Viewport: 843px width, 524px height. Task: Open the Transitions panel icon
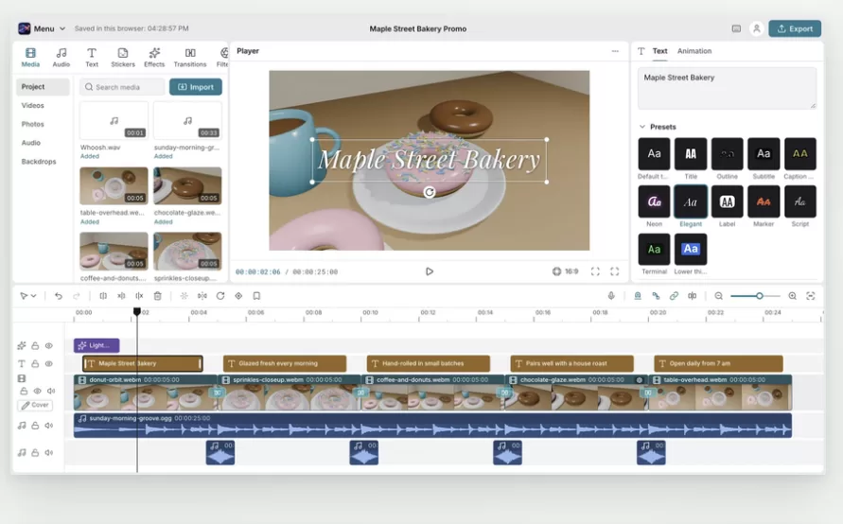tap(190, 57)
